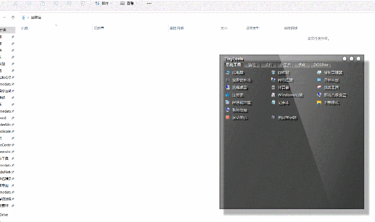Open 此电脑 in TinyTools
Image resolution: width=375 pixels, height=222 pixels.
point(235,73)
